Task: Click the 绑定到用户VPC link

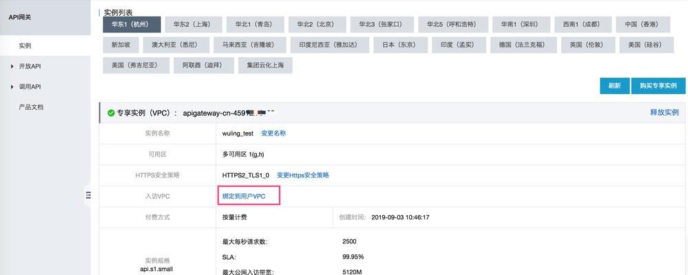Action: click(244, 197)
